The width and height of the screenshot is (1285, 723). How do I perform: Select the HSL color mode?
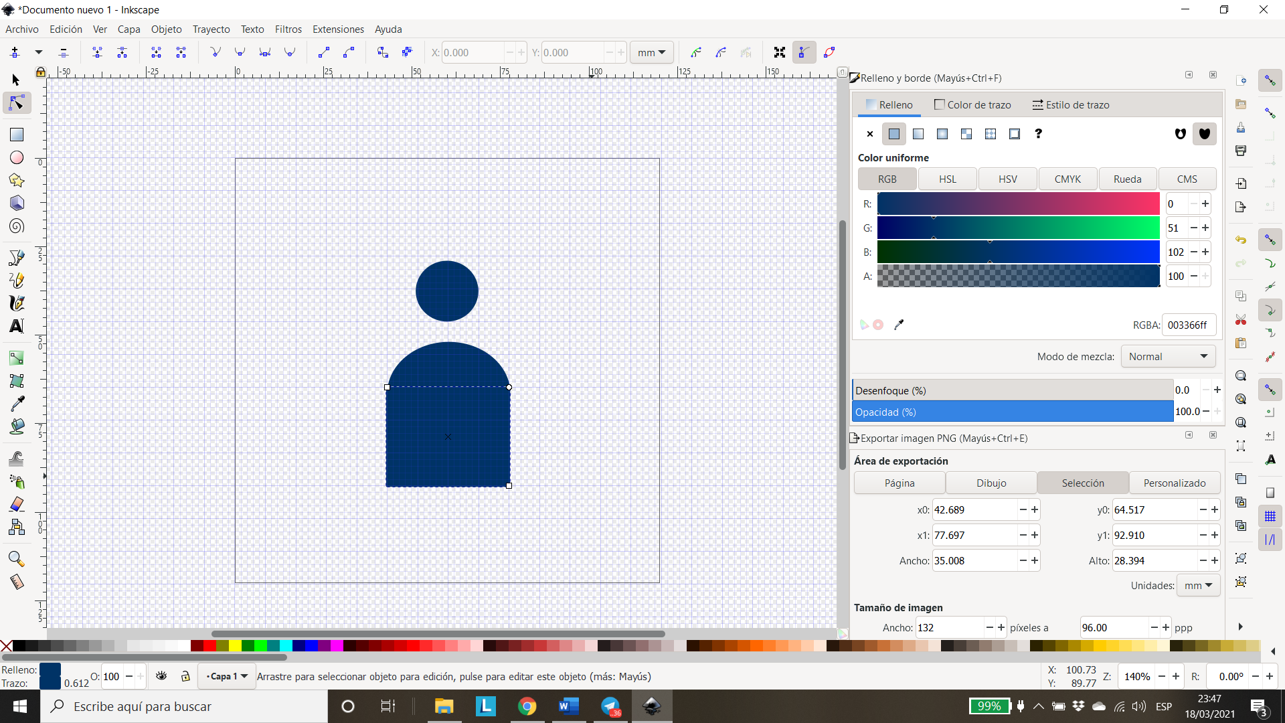pos(947,179)
